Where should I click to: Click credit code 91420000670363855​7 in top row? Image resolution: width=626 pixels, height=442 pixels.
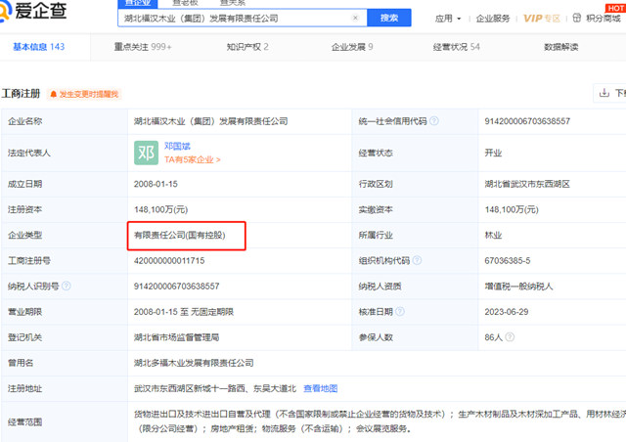(x=527, y=121)
